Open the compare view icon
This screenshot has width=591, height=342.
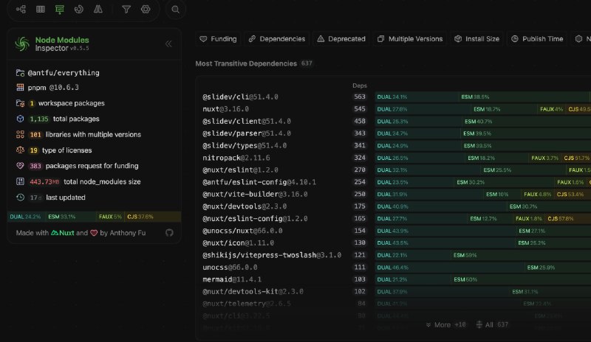[98, 10]
